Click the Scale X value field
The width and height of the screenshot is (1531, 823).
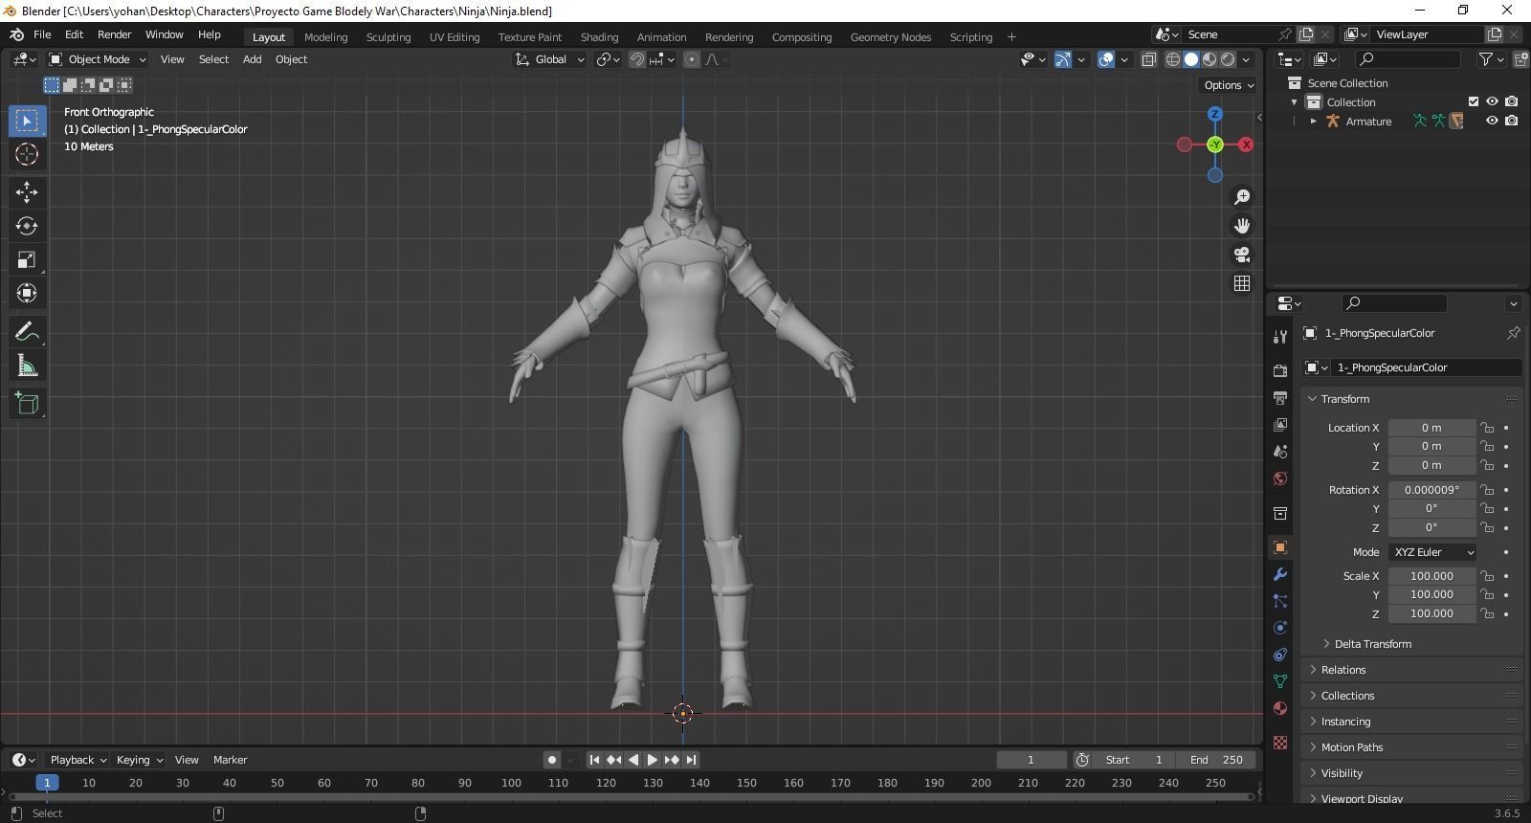pos(1431,576)
